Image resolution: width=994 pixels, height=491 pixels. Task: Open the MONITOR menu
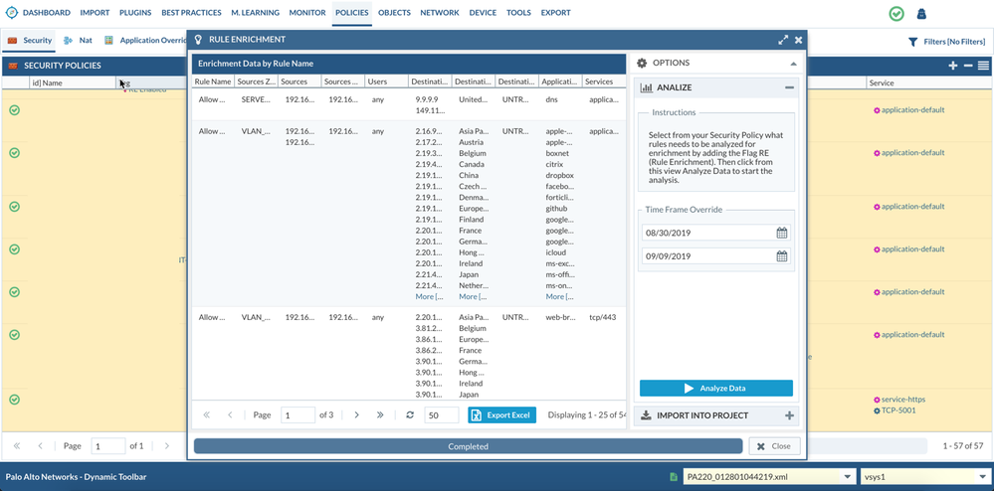tap(306, 13)
